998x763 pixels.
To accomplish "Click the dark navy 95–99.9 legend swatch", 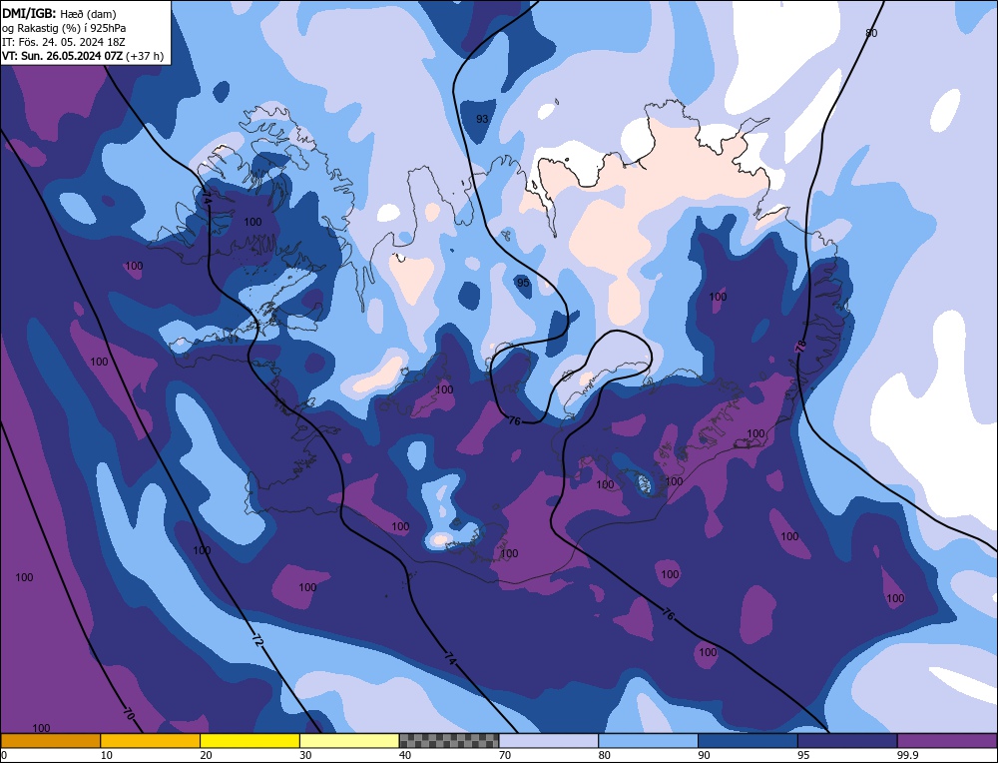I will click(847, 740).
